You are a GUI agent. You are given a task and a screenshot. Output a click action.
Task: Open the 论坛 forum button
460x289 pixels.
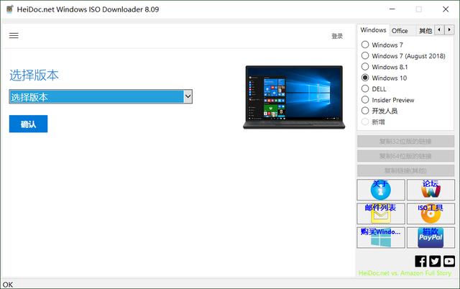[431, 190]
